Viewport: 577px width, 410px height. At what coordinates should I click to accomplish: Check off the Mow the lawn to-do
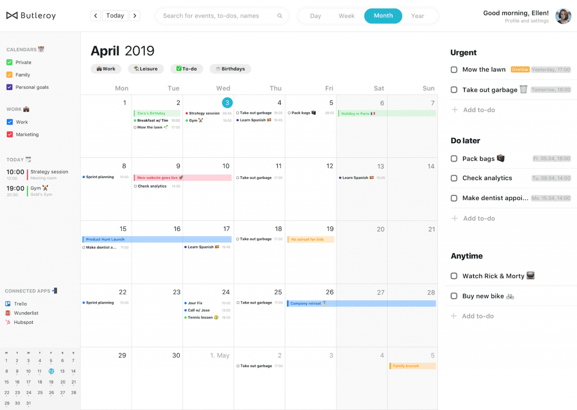click(454, 69)
